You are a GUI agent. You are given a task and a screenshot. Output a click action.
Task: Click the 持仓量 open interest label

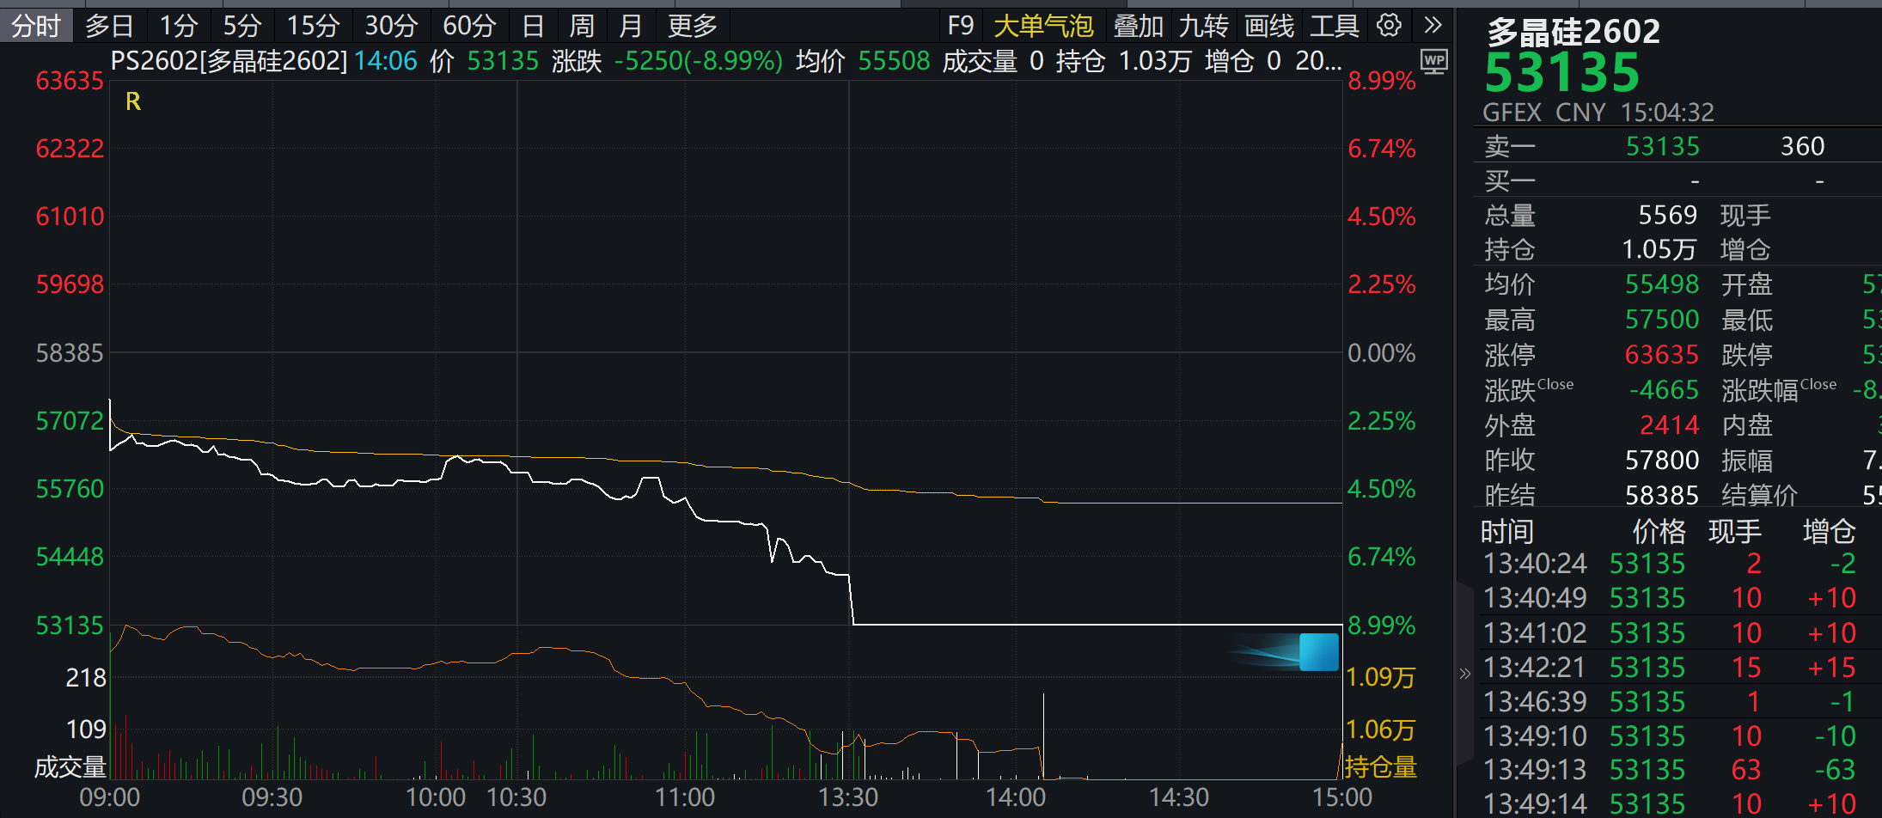point(1380,766)
